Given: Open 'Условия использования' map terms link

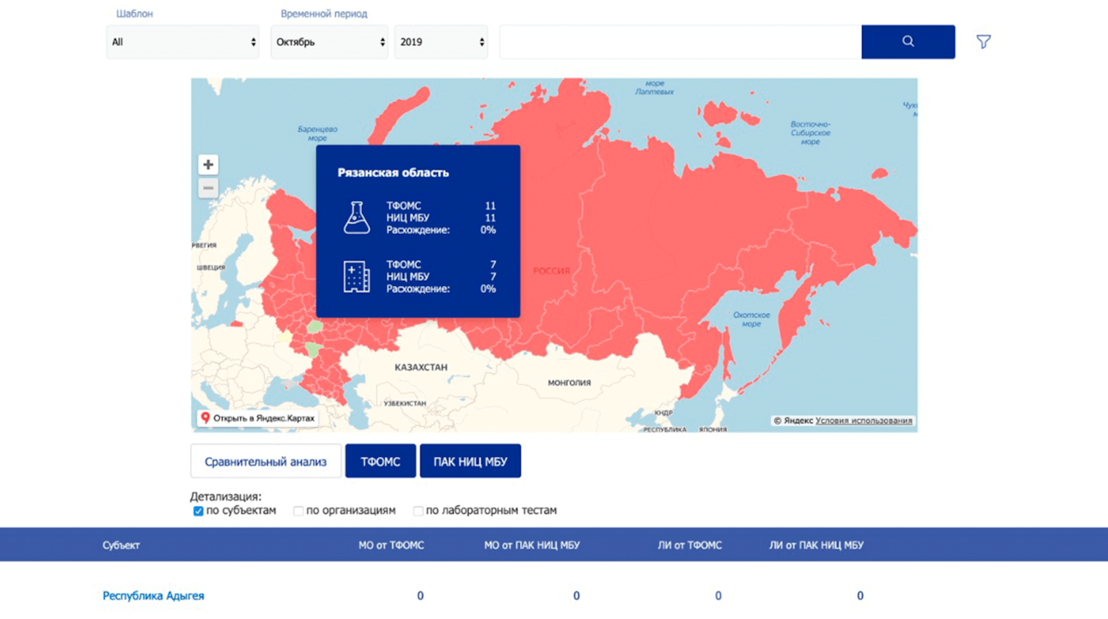Looking at the screenshot, I should (864, 421).
